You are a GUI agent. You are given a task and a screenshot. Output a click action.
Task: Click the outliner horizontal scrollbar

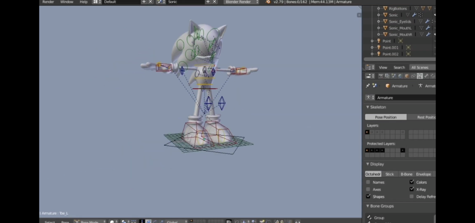pos(400,60)
